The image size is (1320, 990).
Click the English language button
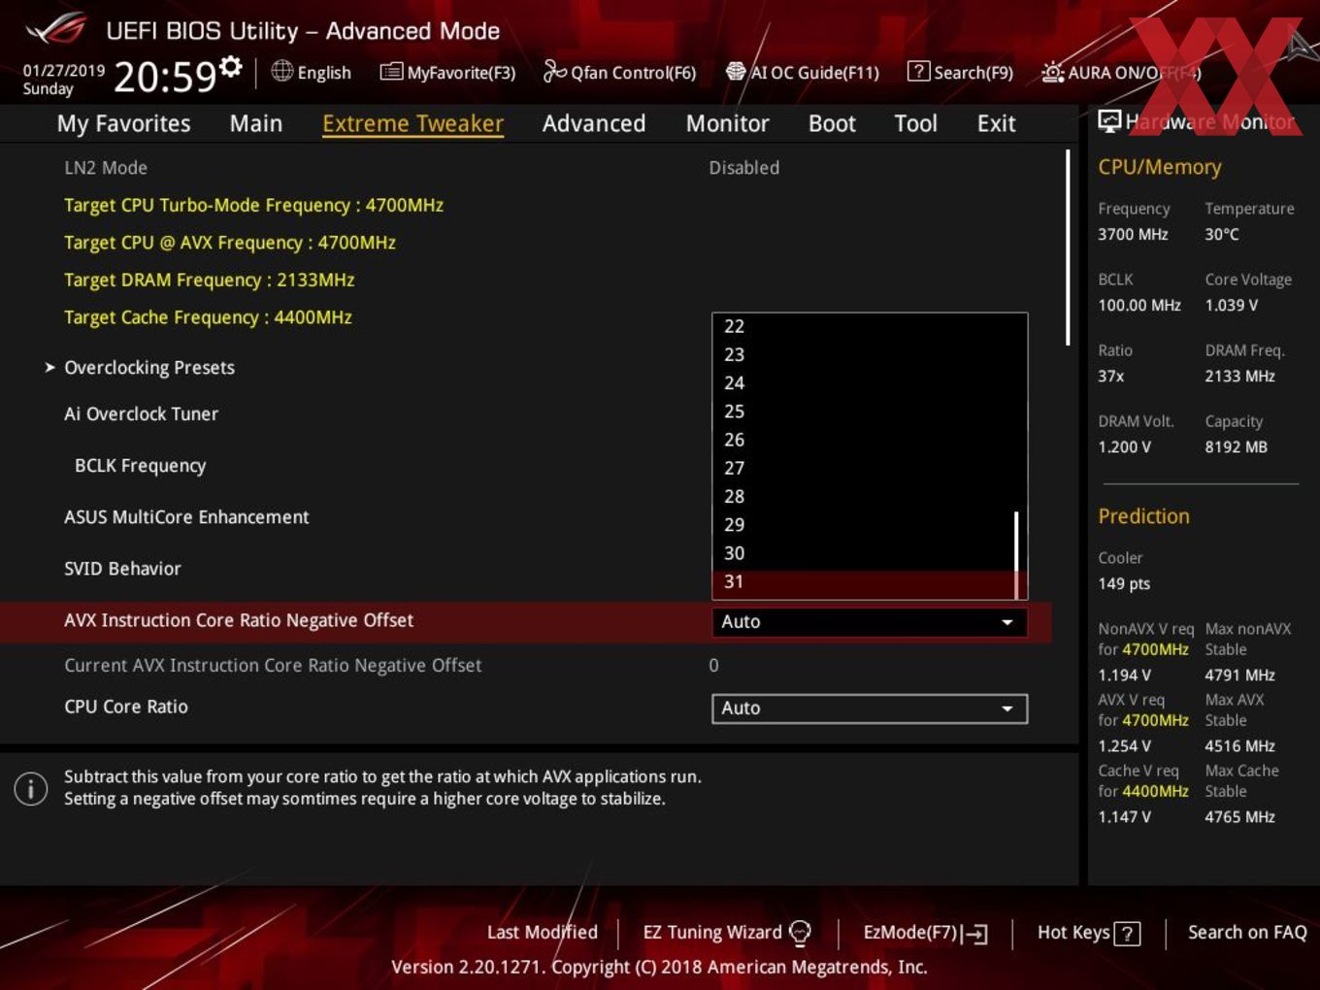click(312, 72)
